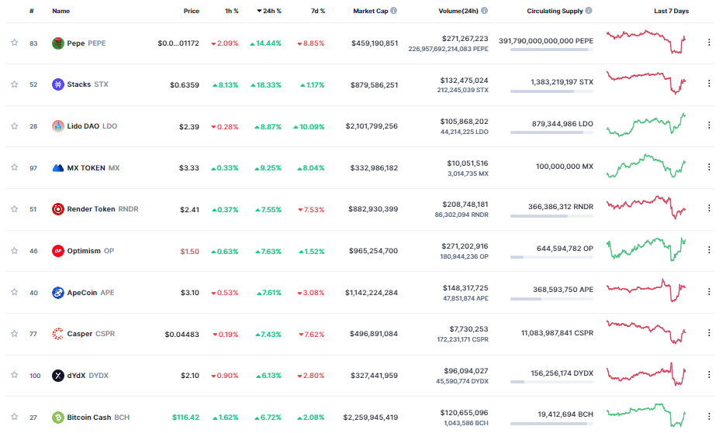Go to Render Token RNDR page
Screen dimensions: 726x433
point(103,209)
